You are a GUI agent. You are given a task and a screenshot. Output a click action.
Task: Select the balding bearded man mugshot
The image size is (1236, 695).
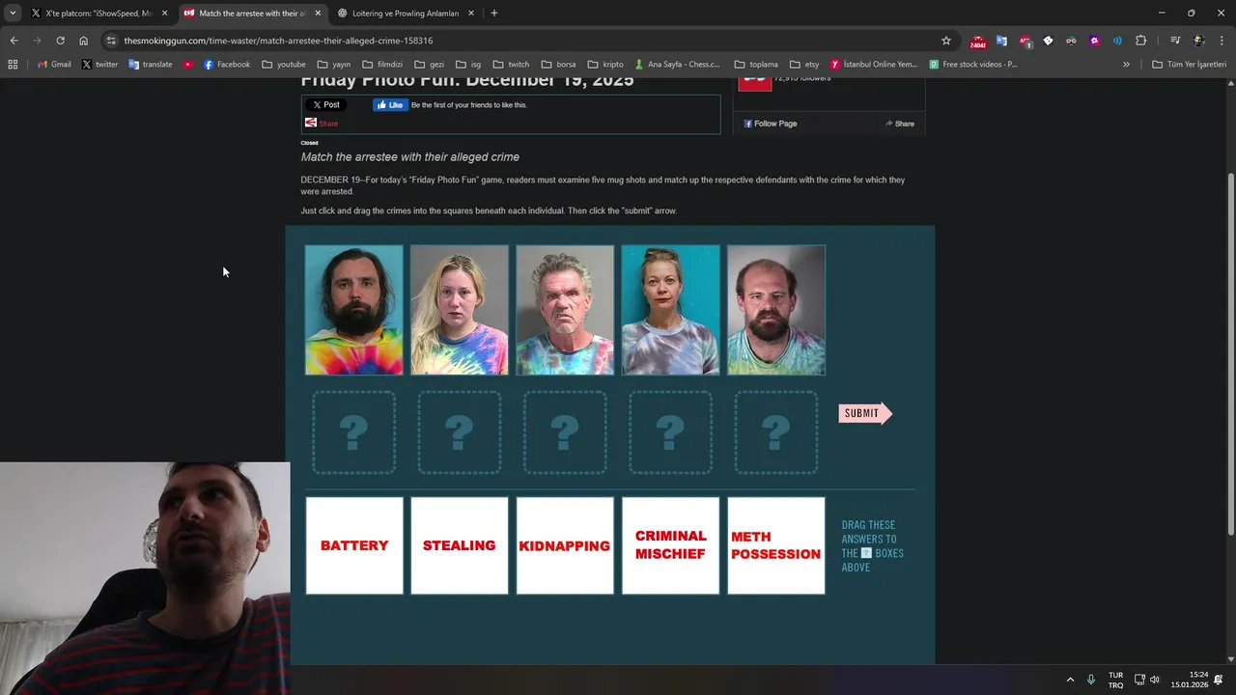click(776, 310)
